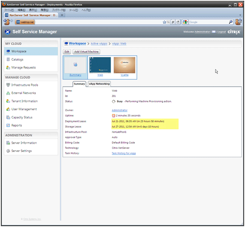The width and height of the screenshot is (245, 227).
Task: Click the Tenant Information icon
Action: pyautogui.click(x=8, y=101)
